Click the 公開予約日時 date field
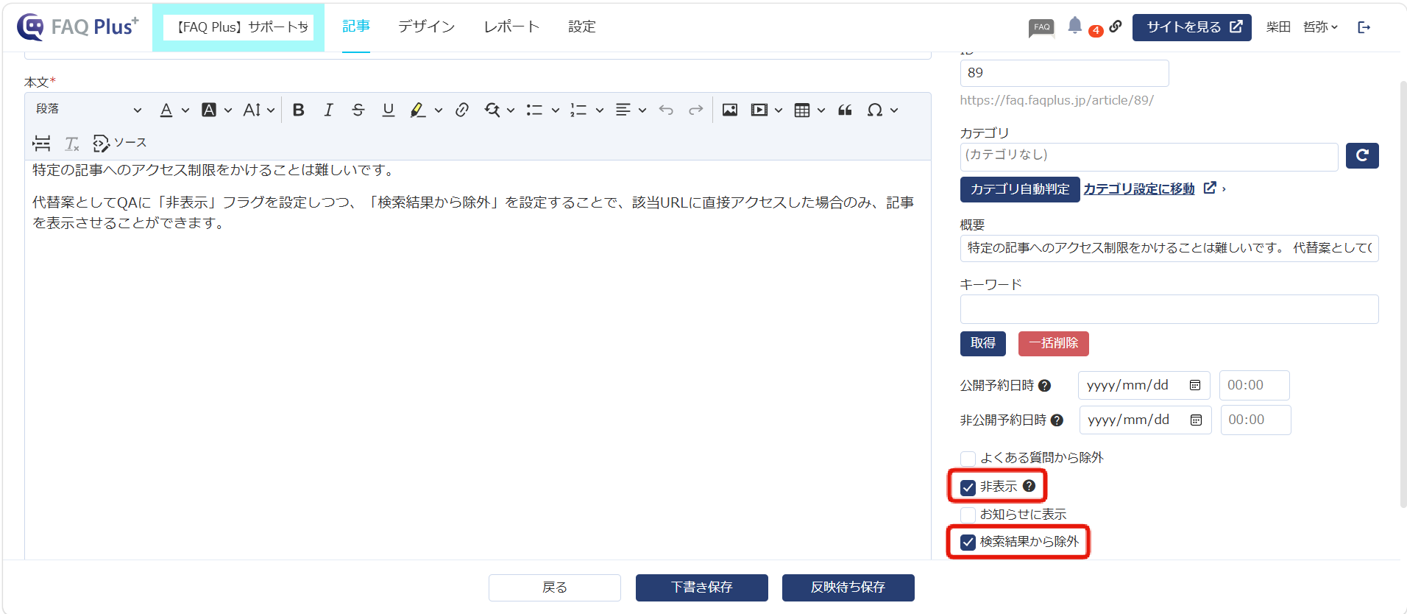The height and width of the screenshot is (614, 1407). coord(1144,386)
